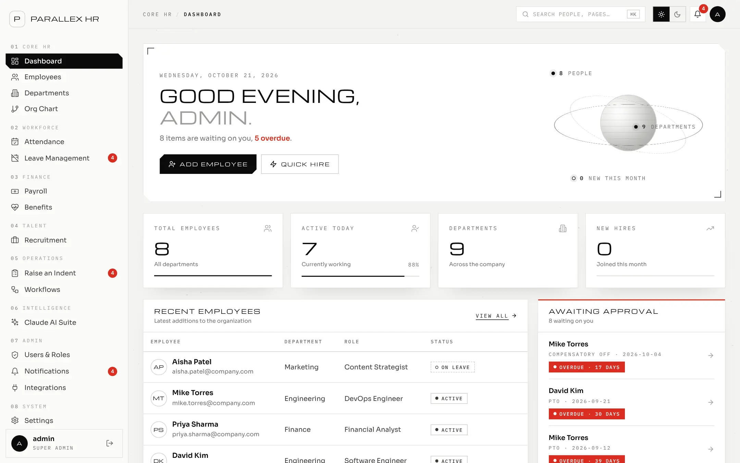Click the Active Today 88% progress bar

click(360, 276)
